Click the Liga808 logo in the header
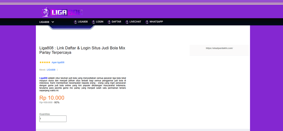283x131 pixels. (x=62, y=12)
